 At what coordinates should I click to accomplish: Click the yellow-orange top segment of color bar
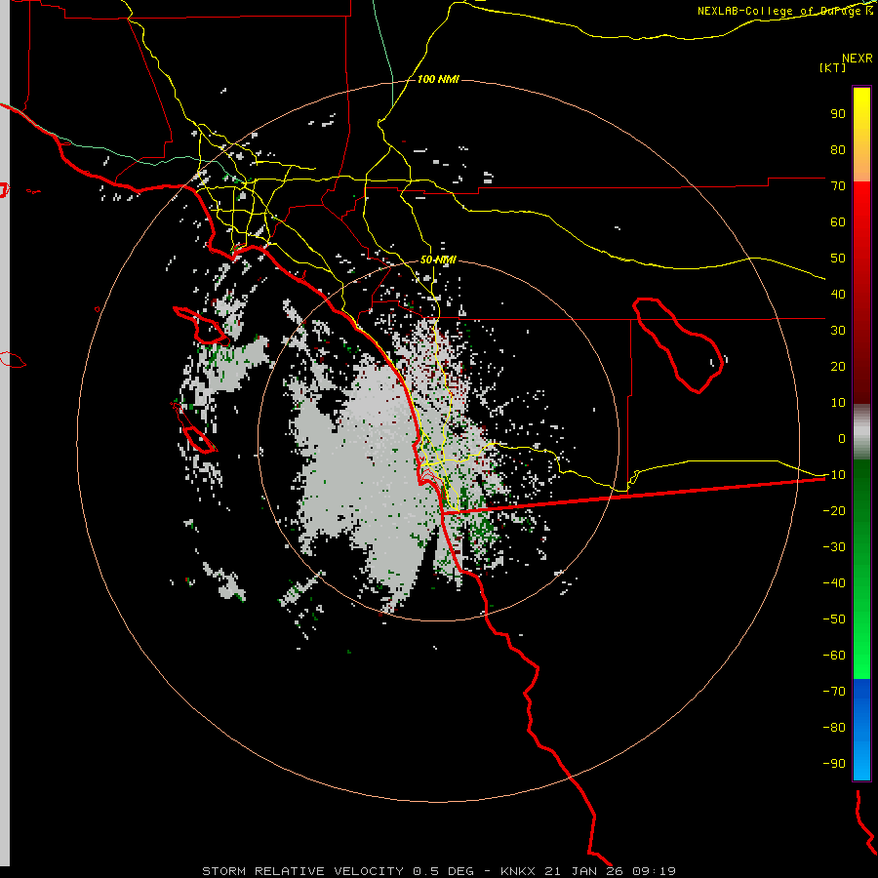(861, 135)
